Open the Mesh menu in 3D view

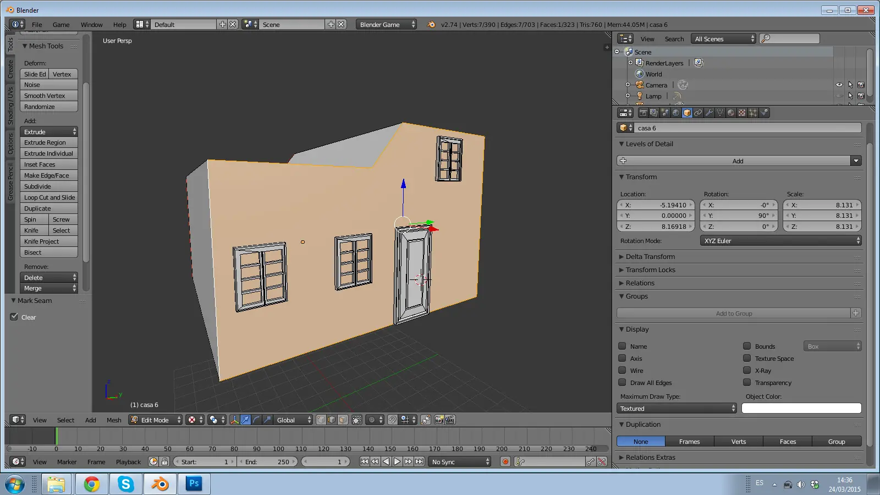114,420
